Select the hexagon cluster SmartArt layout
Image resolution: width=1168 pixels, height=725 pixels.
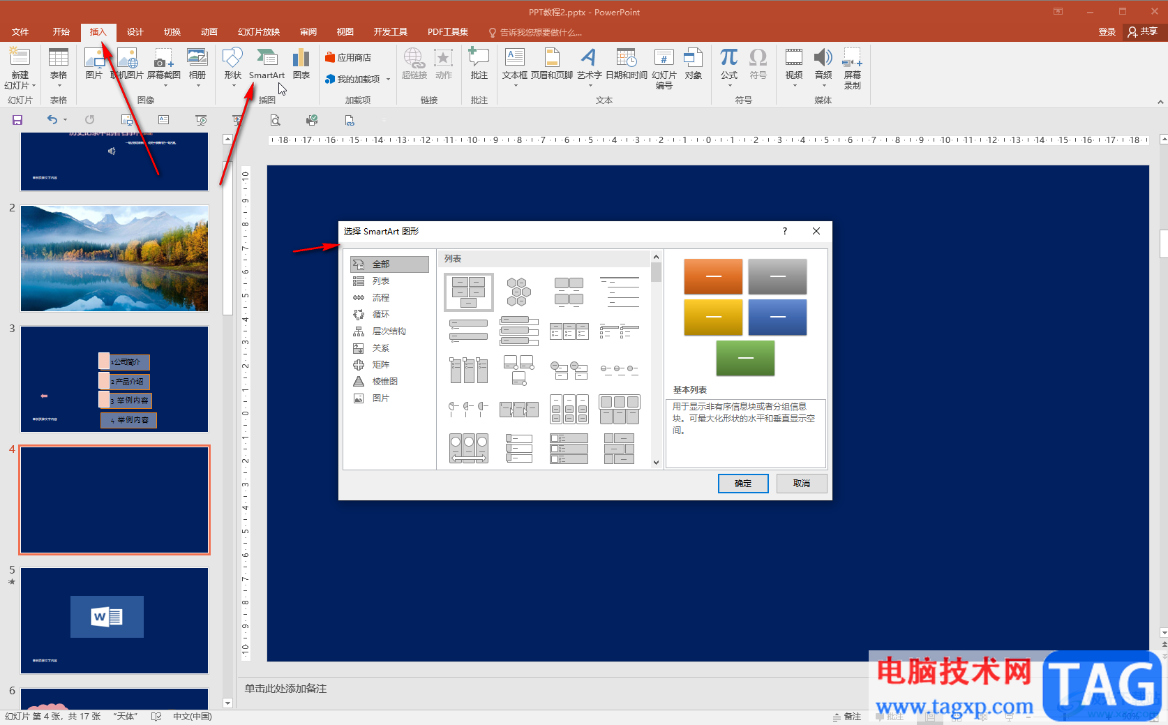[518, 292]
